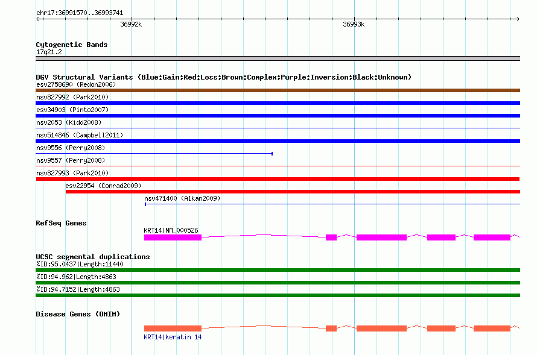Screen dimensions: 537x355
Task: Click the first magenta KRT14 RefSeq exon
Action: [173, 237]
